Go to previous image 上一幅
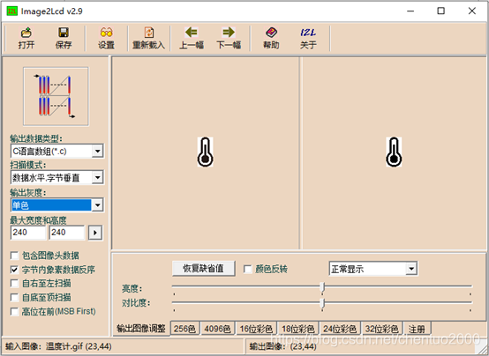Viewport: 489px width, 356px height. [x=192, y=38]
